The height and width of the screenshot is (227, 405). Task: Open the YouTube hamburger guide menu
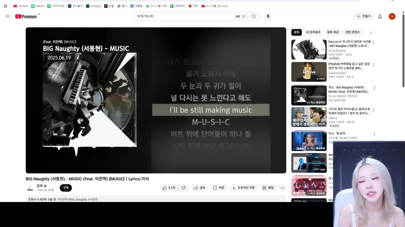tap(8, 16)
